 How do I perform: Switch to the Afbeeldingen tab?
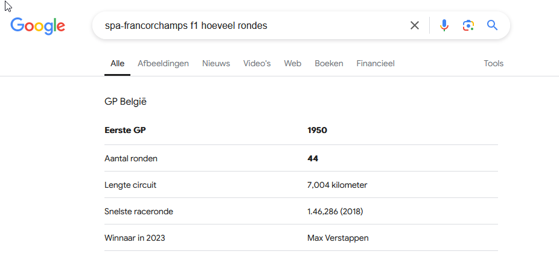click(x=163, y=63)
